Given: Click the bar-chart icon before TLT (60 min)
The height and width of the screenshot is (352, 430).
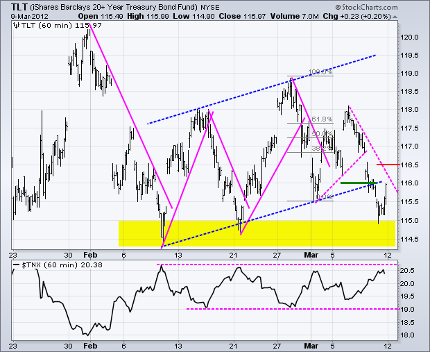Looking at the screenshot, I should click(17, 26).
